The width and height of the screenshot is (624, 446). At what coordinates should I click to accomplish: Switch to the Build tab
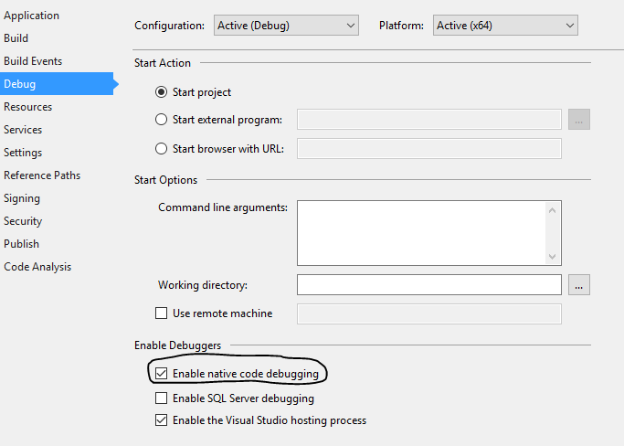tap(16, 38)
